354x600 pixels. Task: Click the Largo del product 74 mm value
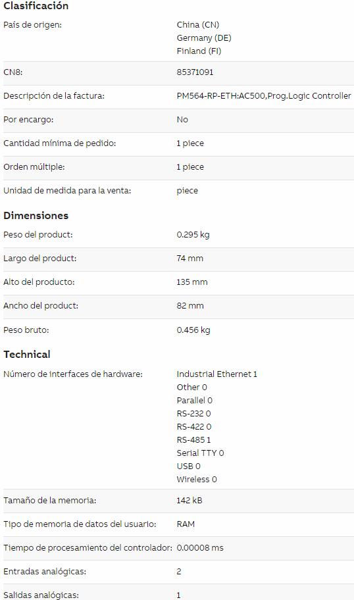click(x=190, y=259)
